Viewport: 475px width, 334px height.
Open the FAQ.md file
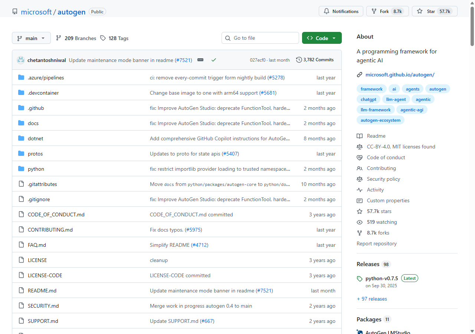click(x=37, y=245)
